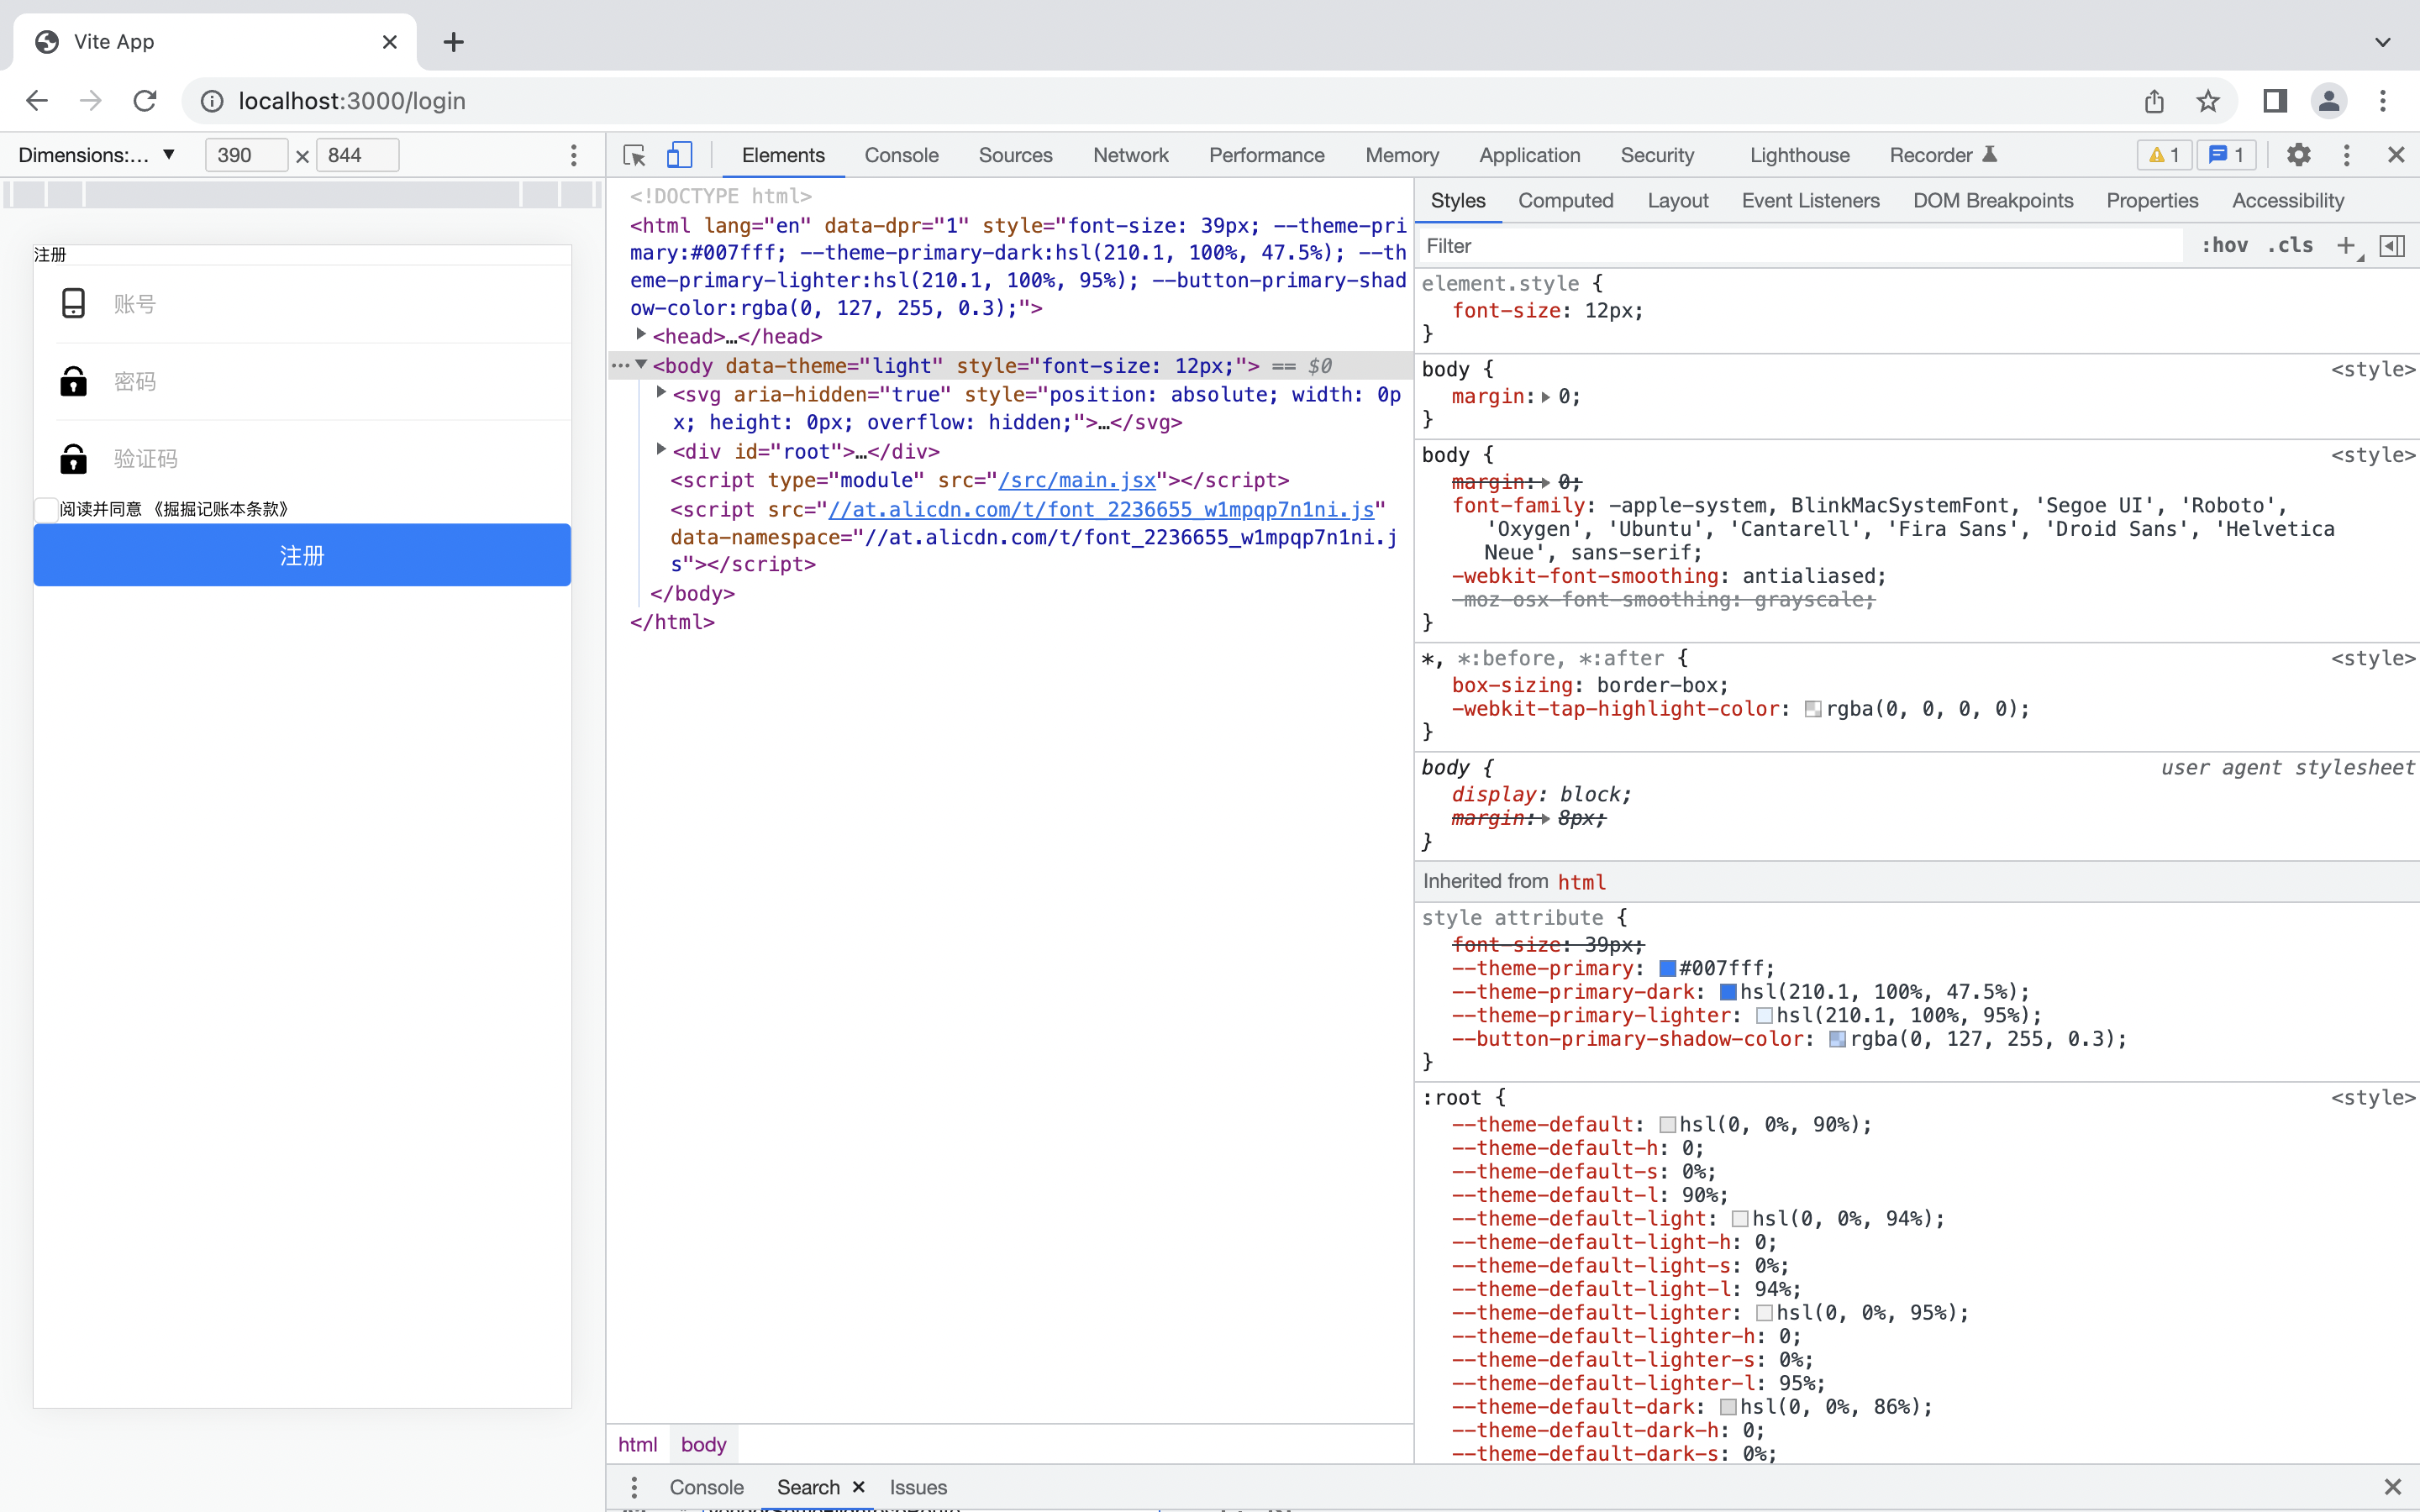The height and width of the screenshot is (1512, 2420).
Task: Click the 注册 register button
Action: tap(302, 554)
